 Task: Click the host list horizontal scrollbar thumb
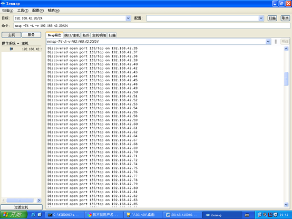[x=20, y=201]
